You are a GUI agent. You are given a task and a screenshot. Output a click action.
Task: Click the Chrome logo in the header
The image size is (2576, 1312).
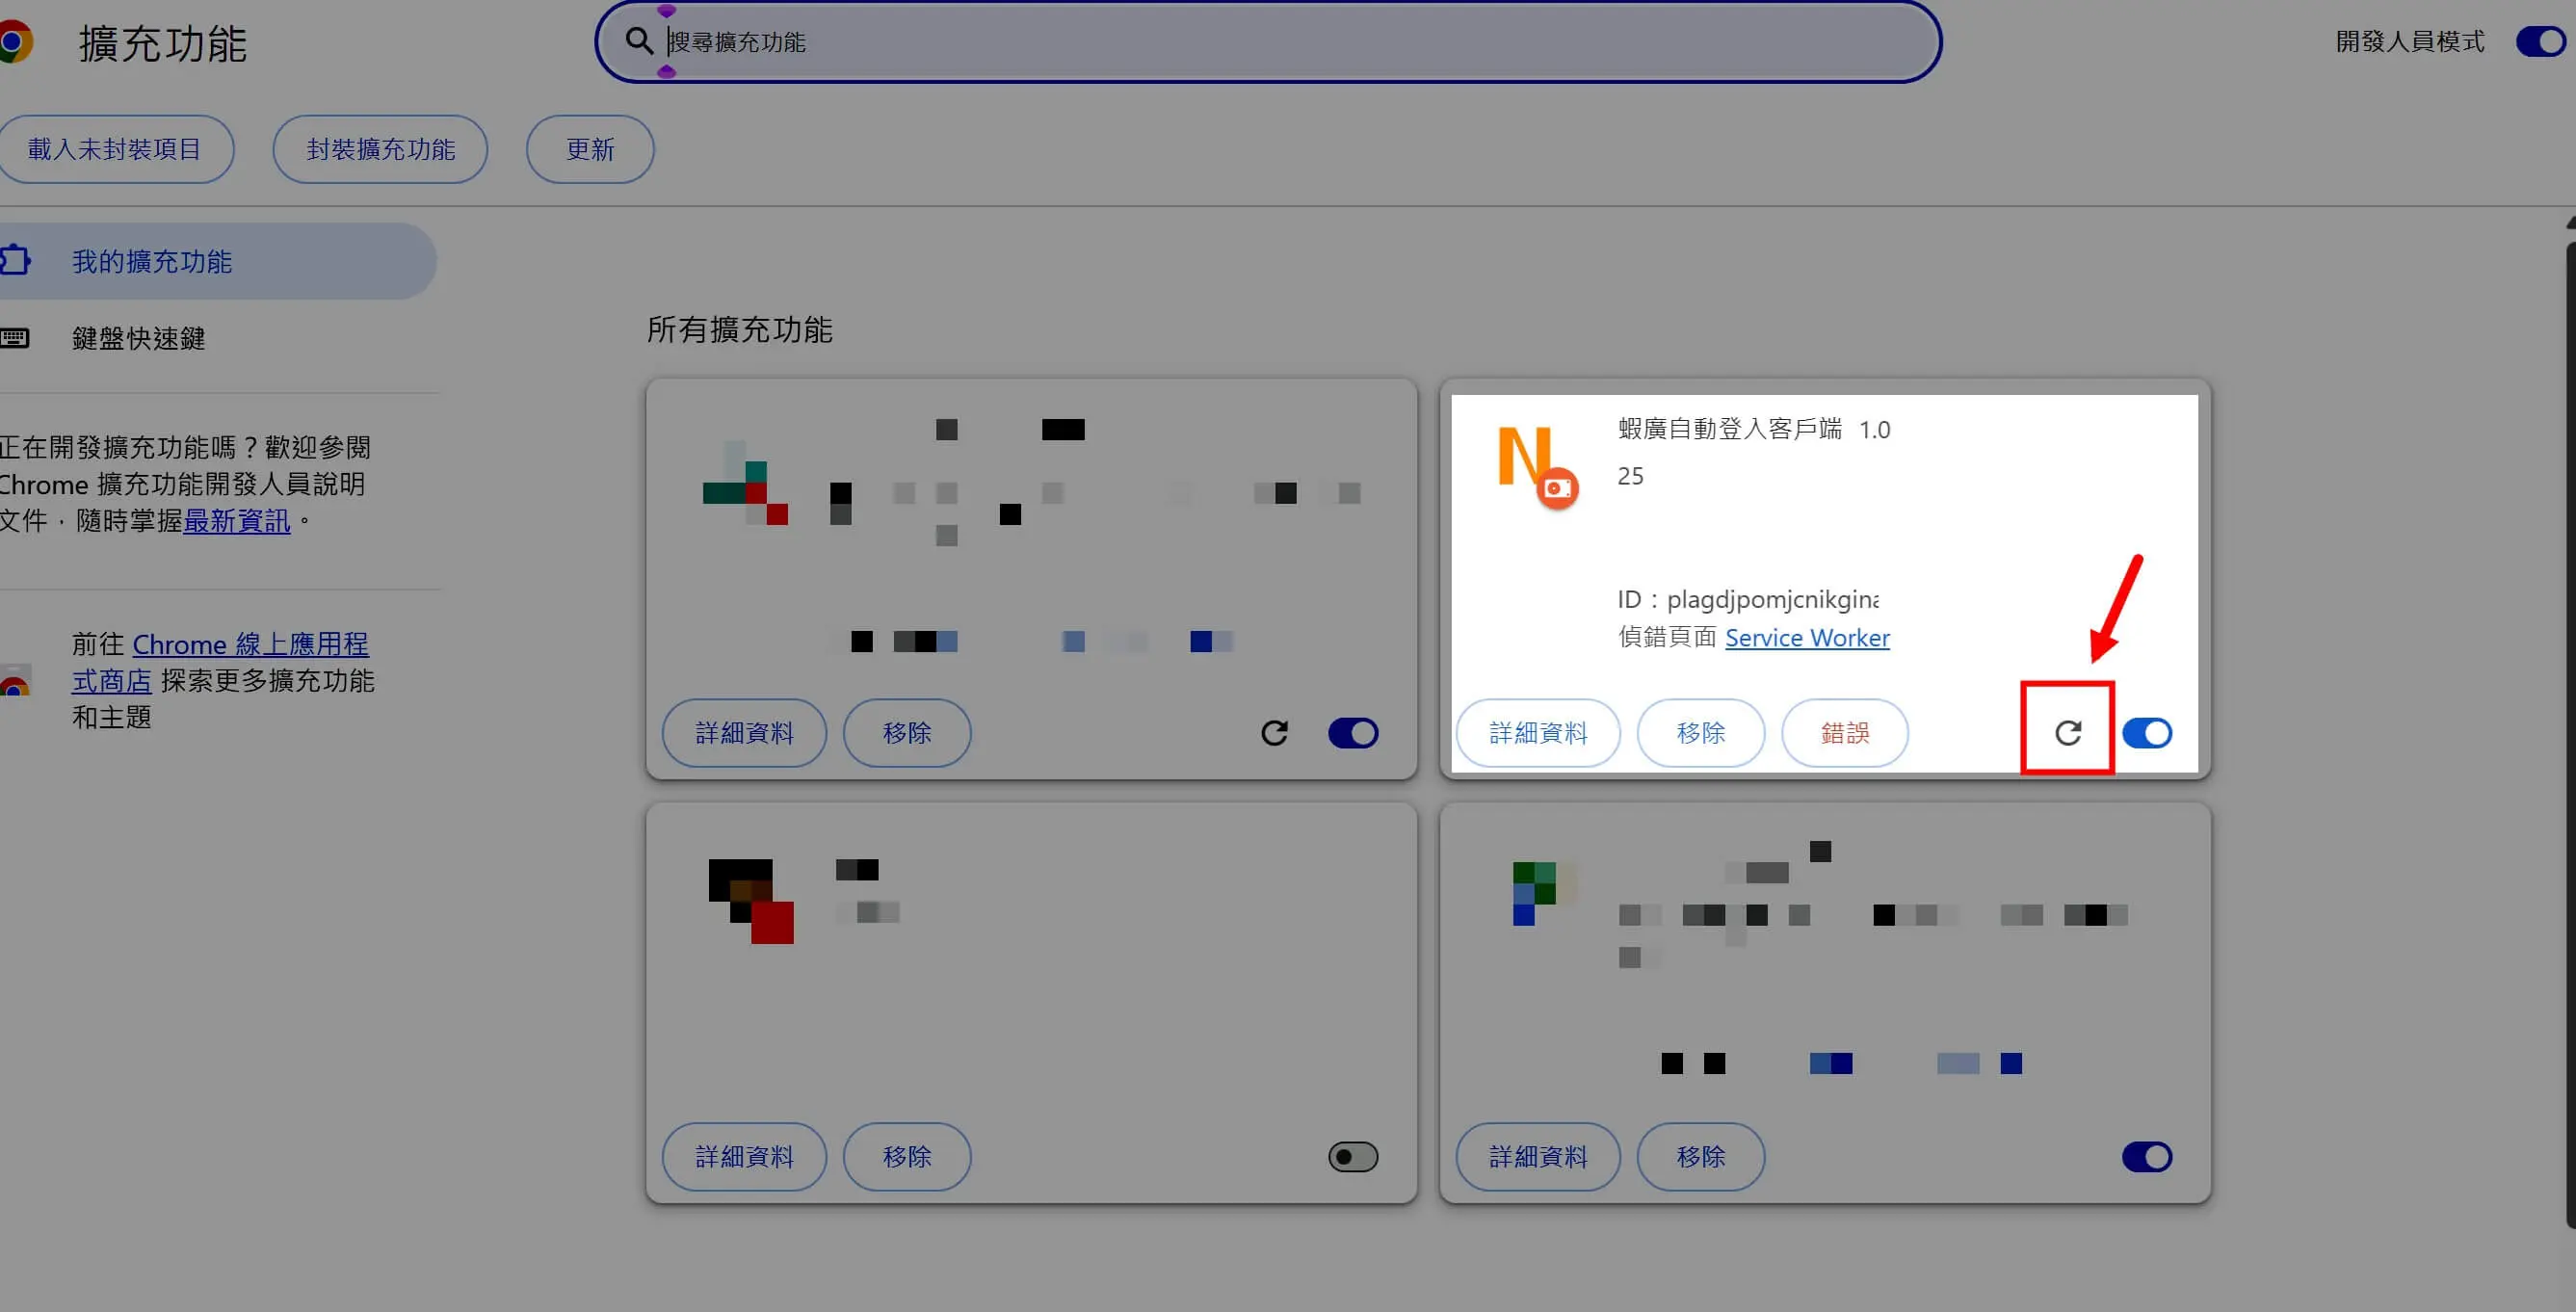(x=14, y=43)
